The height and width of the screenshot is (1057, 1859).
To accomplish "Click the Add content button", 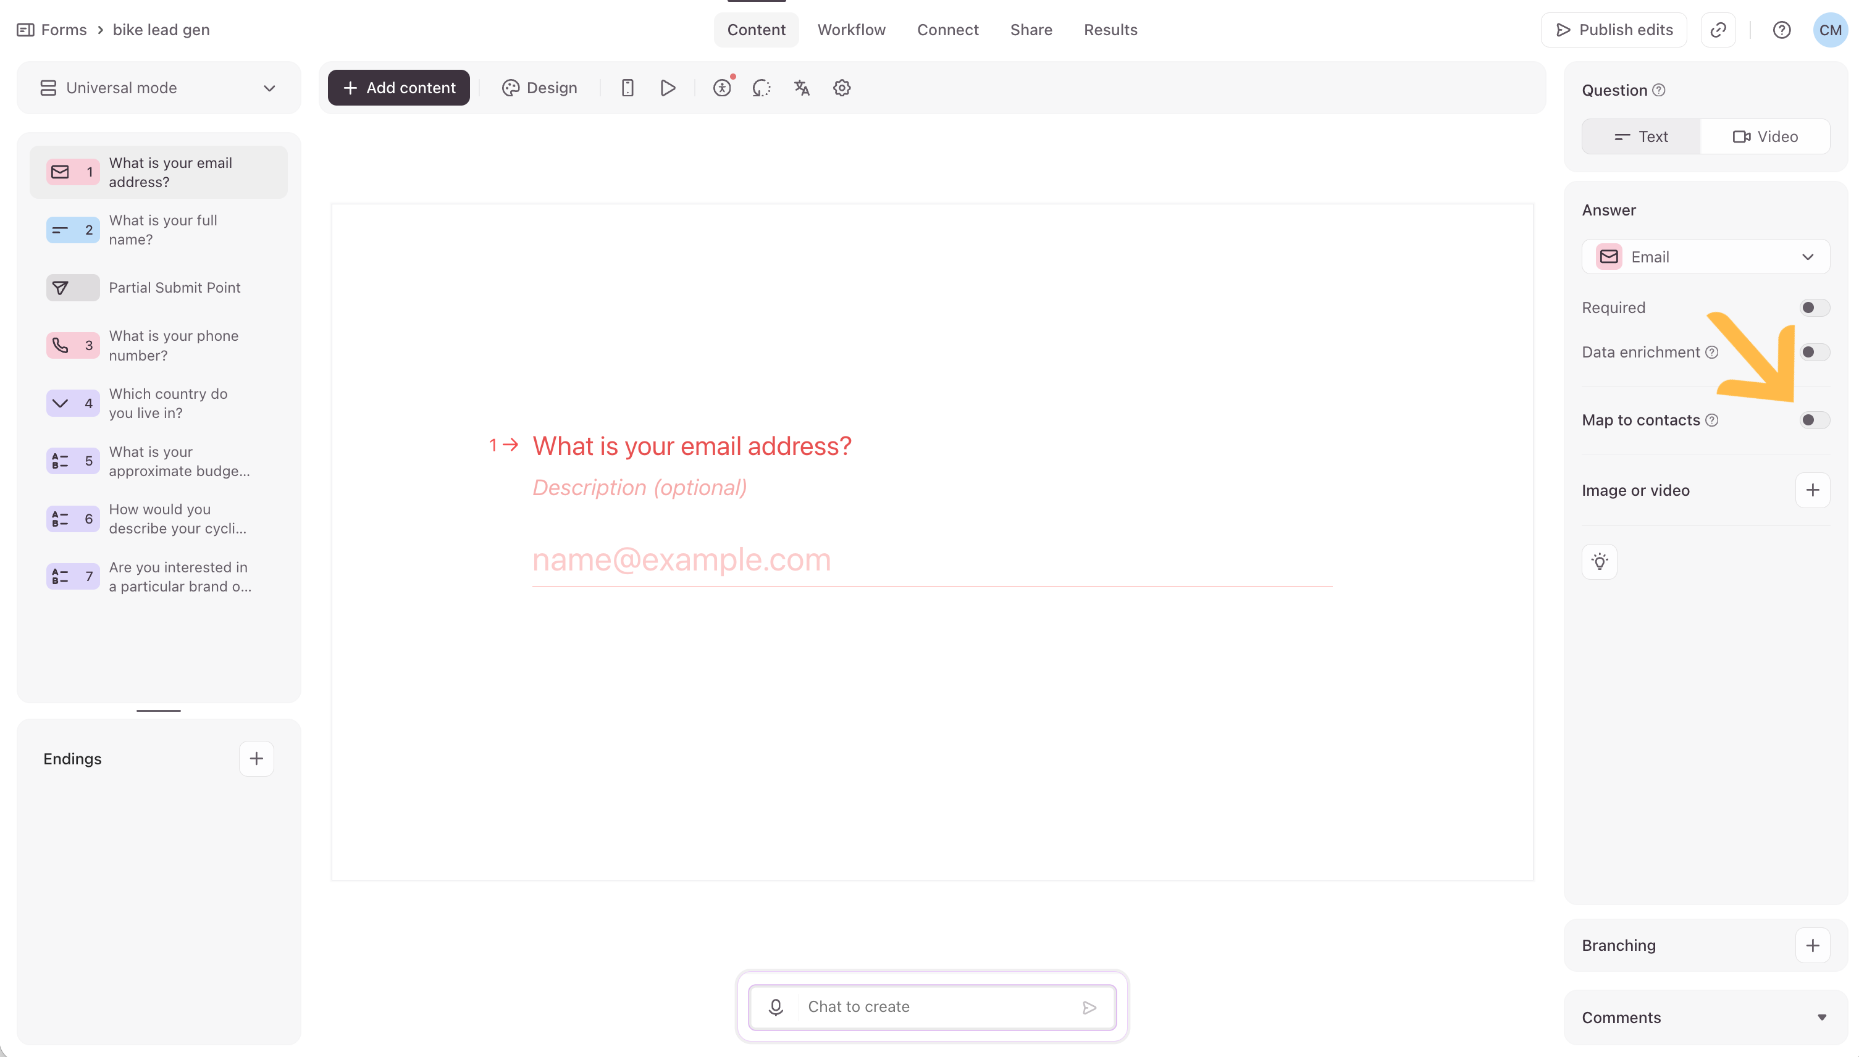I will pyautogui.click(x=399, y=88).
